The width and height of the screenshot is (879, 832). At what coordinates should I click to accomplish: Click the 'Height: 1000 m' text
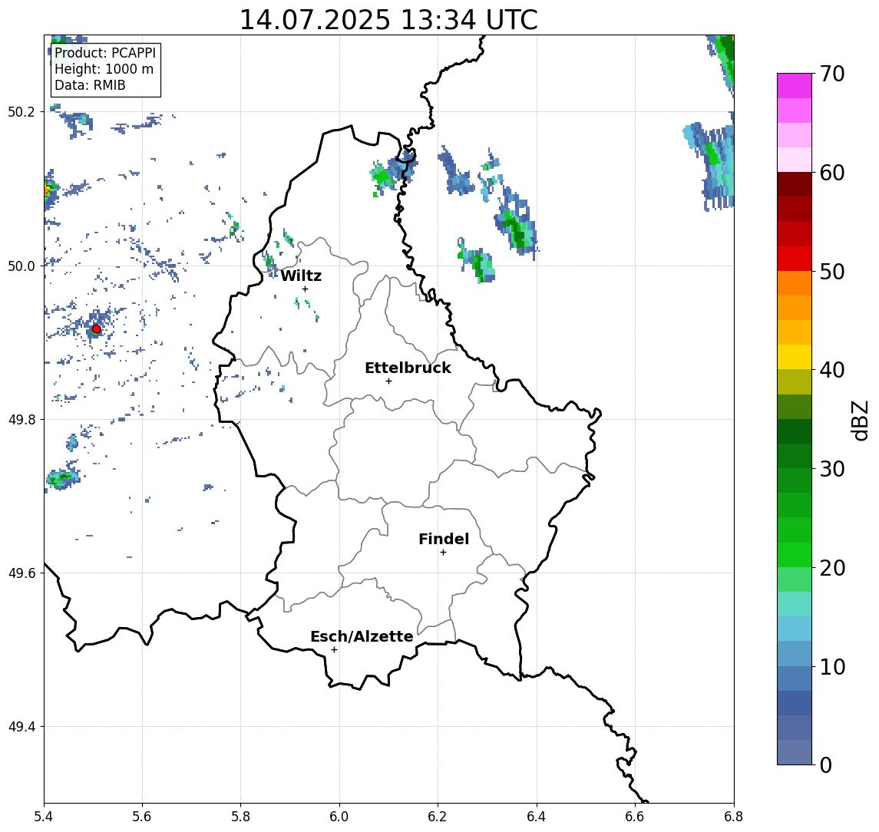pos(104,69)
